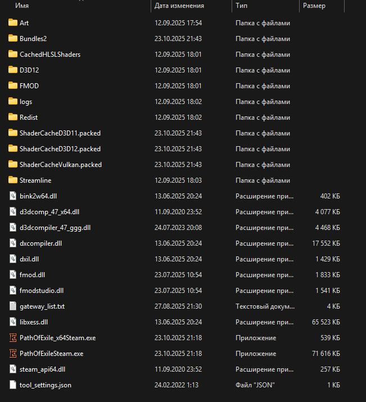Select the dxil.dll file name

pyautogui.click(x=29, y=259)
